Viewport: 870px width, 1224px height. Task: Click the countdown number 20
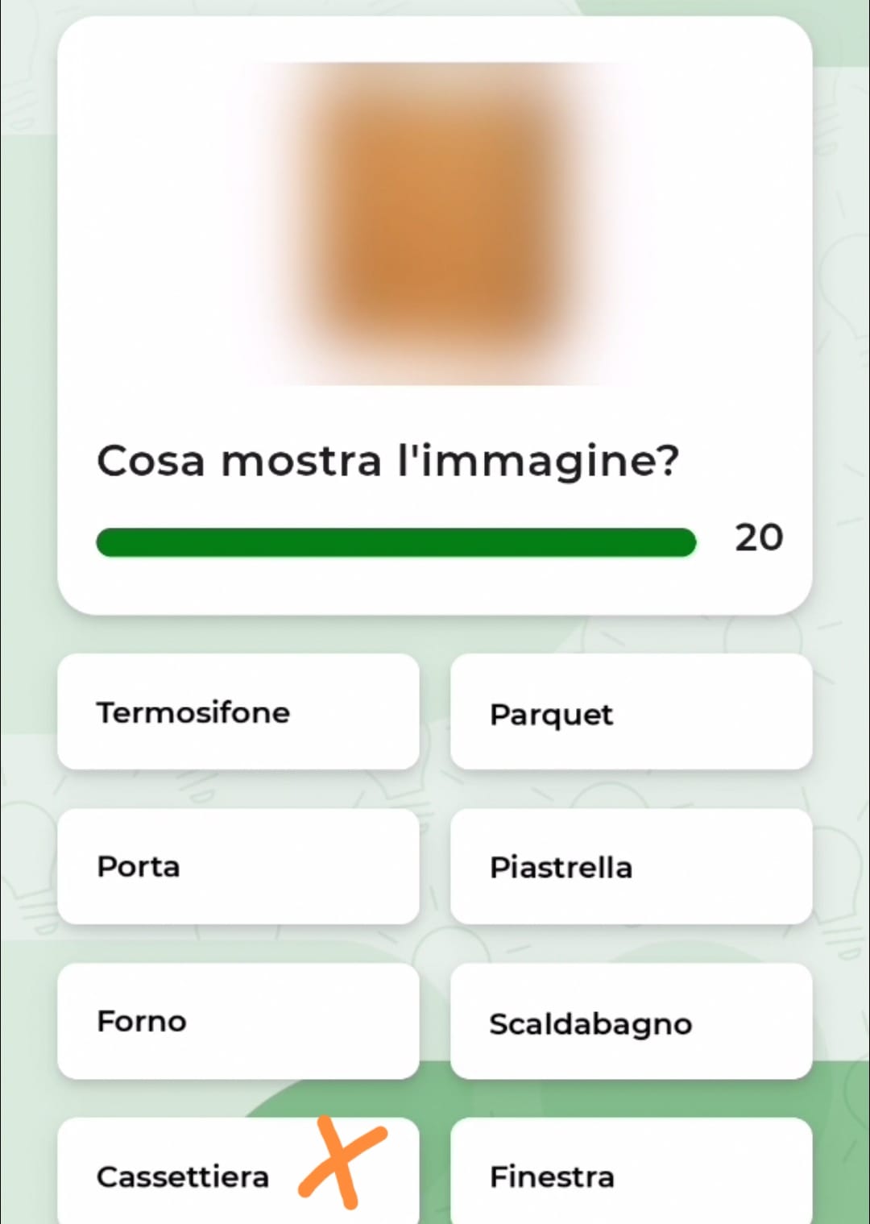tap(758, 537)
